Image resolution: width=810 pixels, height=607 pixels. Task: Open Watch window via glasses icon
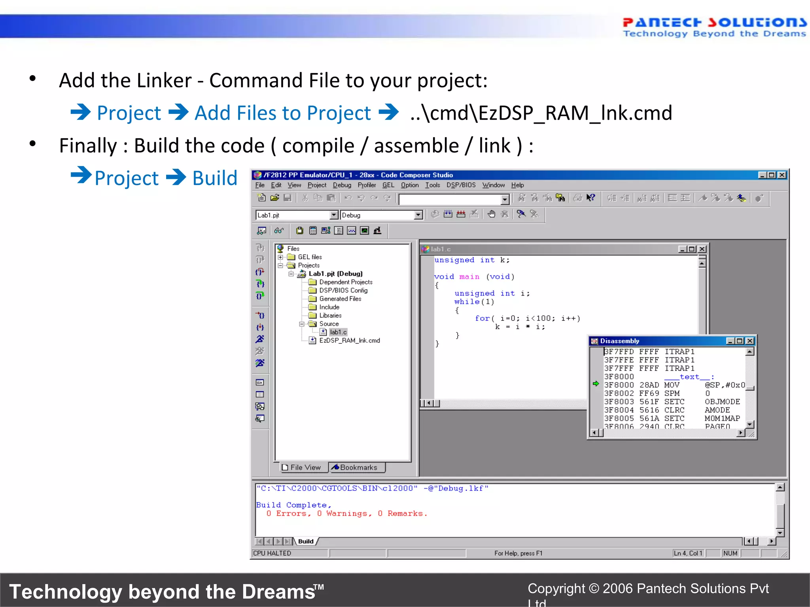pos(279,230)
